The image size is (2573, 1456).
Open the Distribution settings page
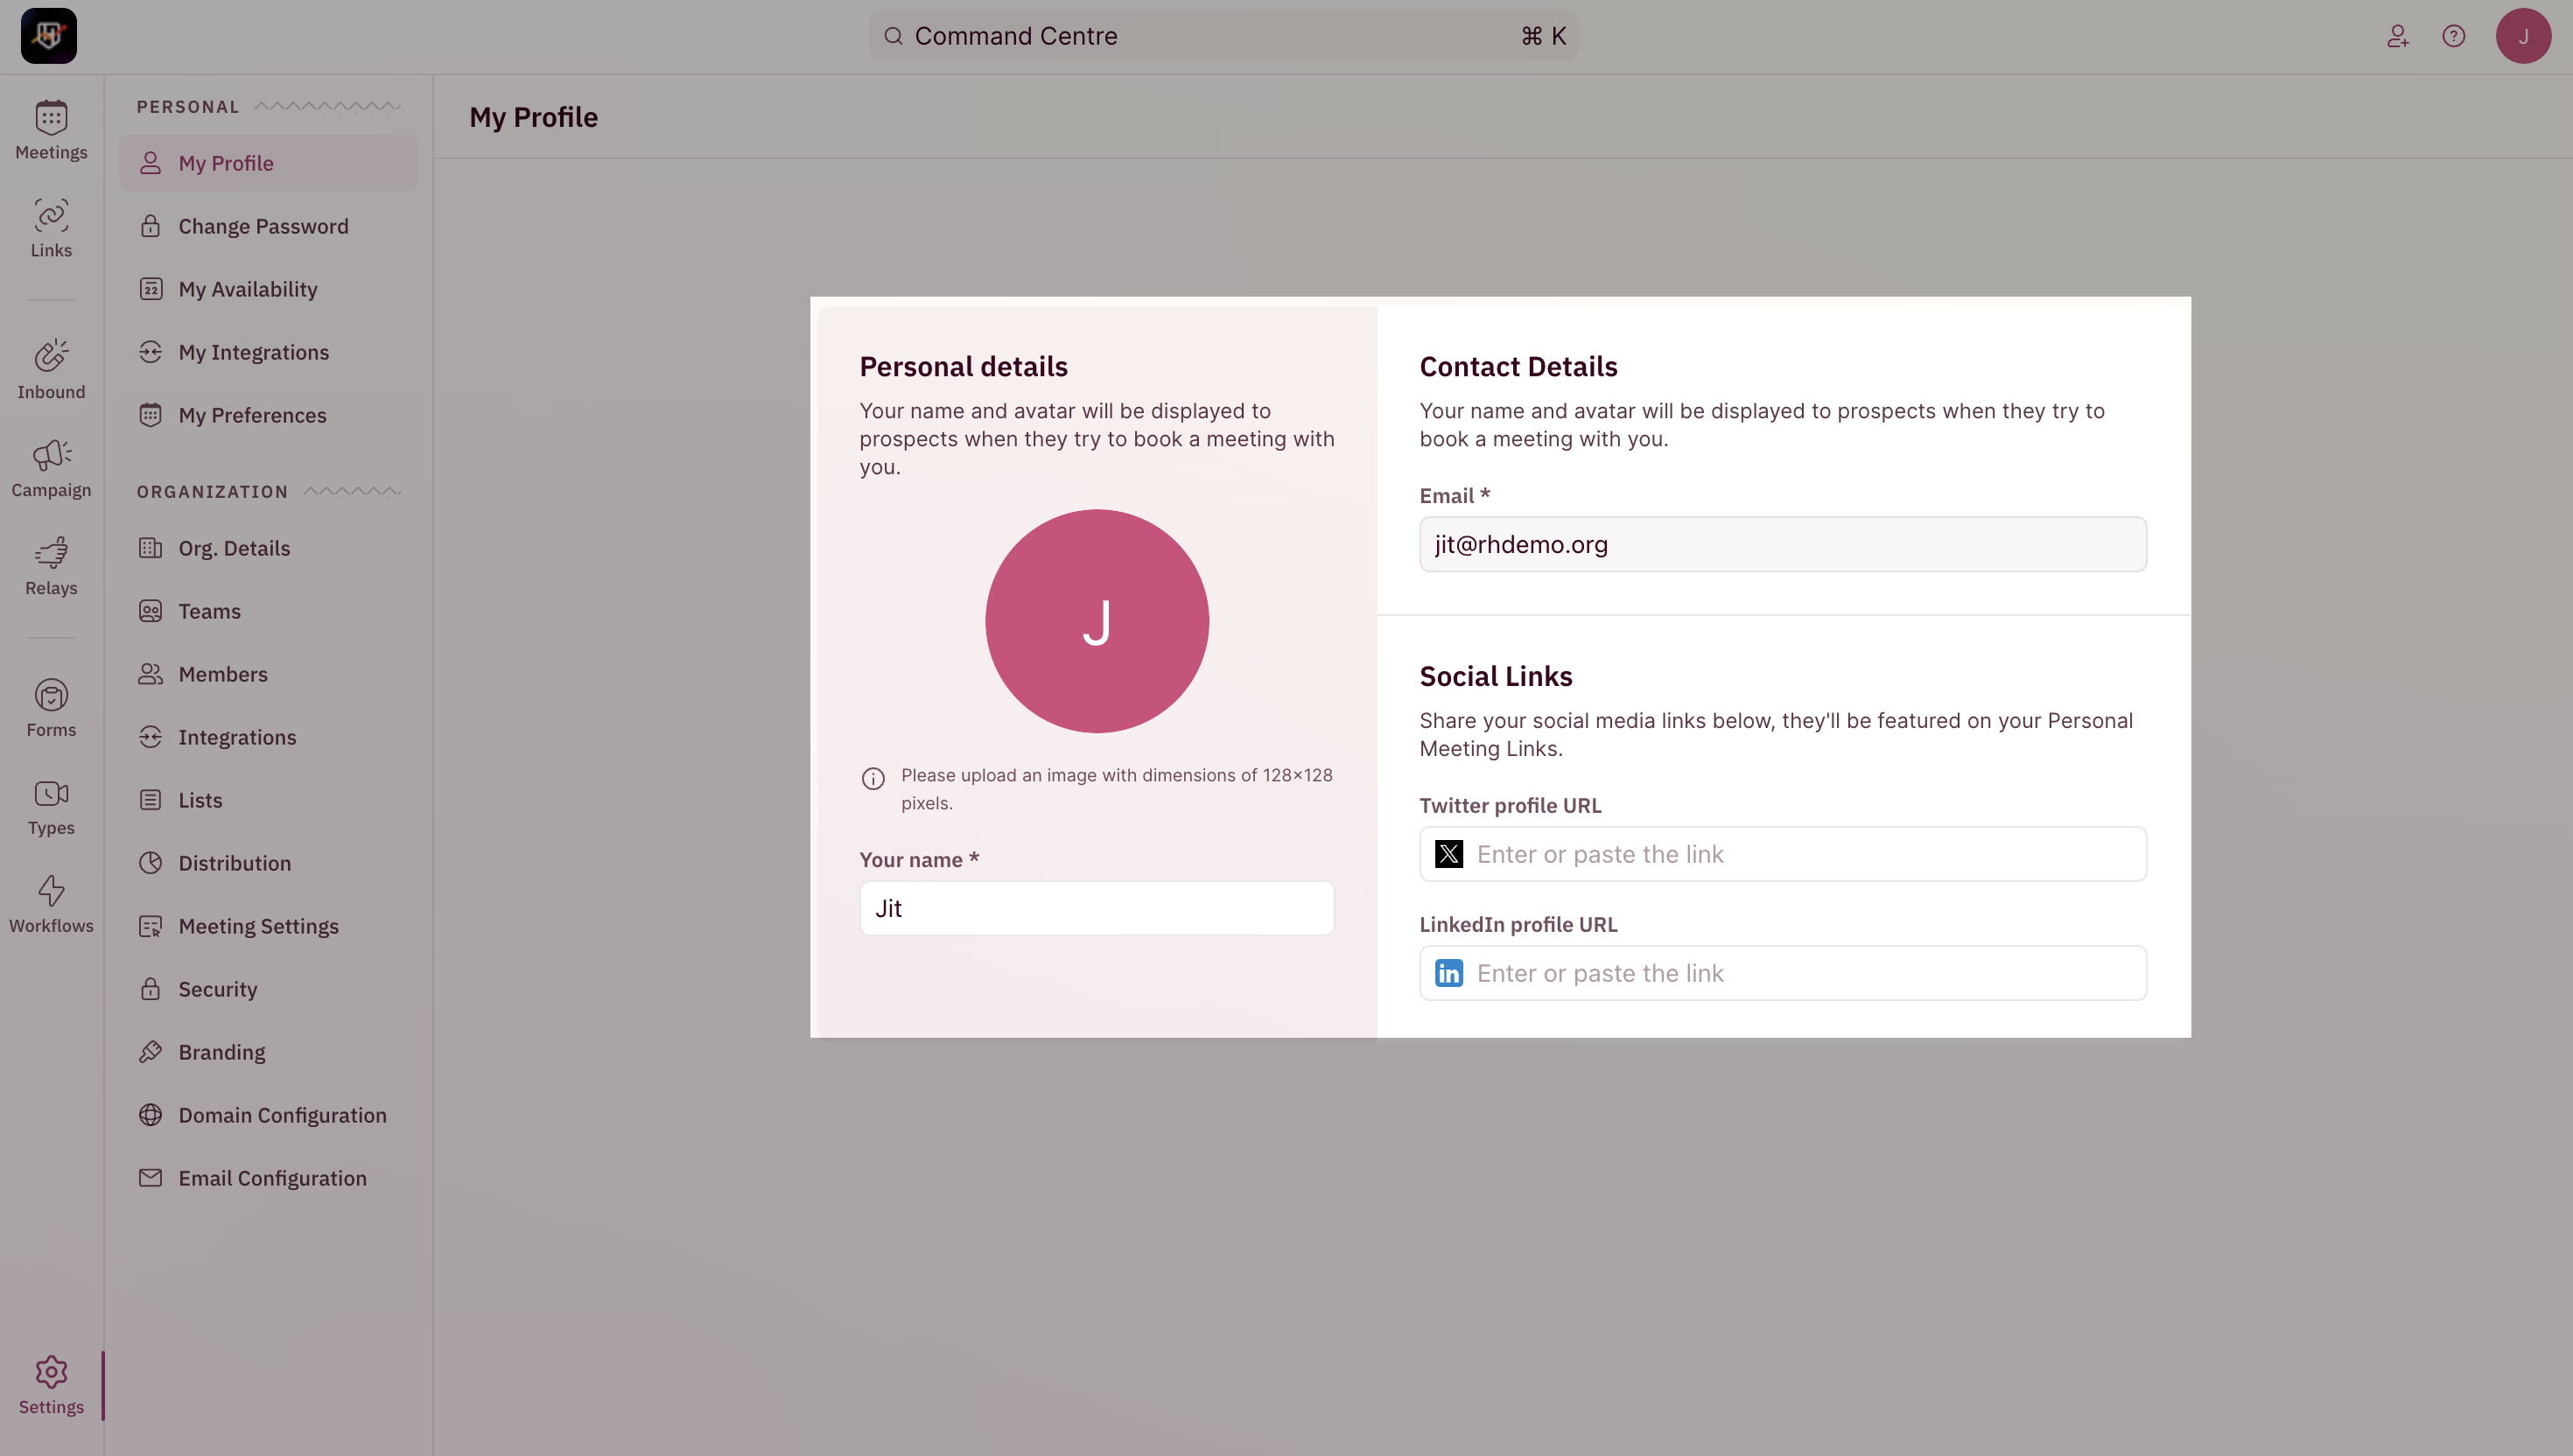pyautogui.click(x=269, y=863)
